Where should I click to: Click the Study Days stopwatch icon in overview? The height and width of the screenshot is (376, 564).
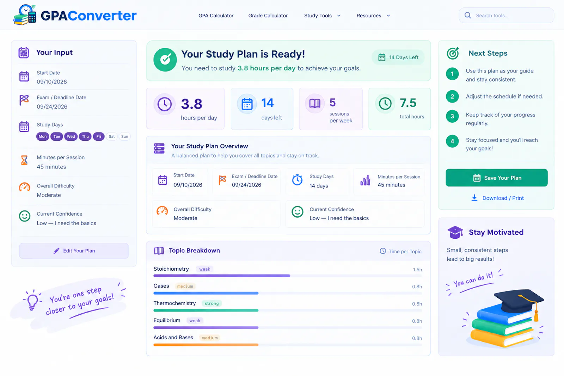298,180
